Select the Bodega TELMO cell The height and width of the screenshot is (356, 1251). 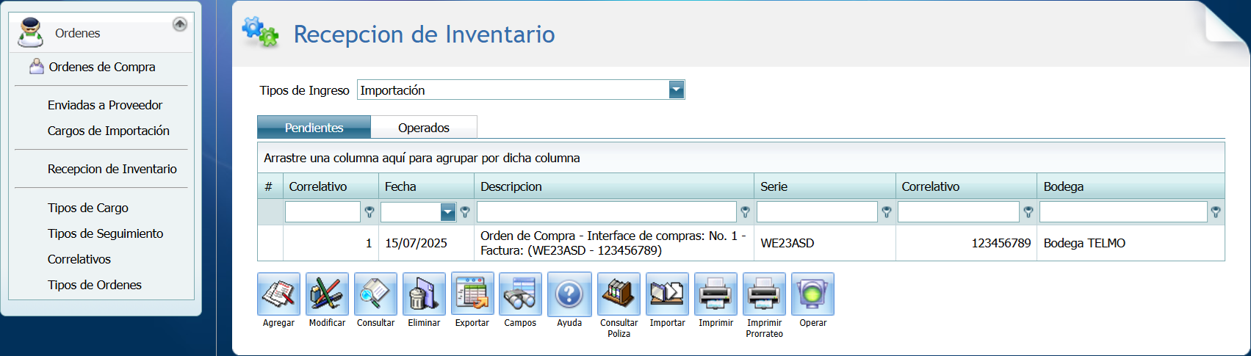tap(1131, 243)
